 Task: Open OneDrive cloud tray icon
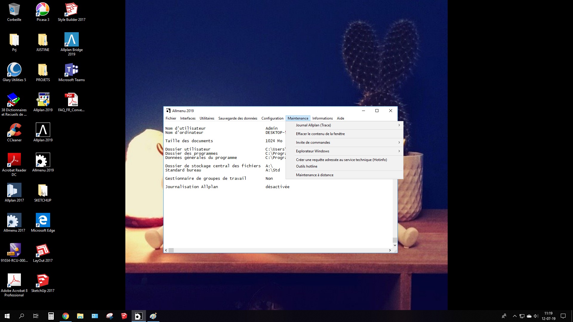tap(529, 316)
